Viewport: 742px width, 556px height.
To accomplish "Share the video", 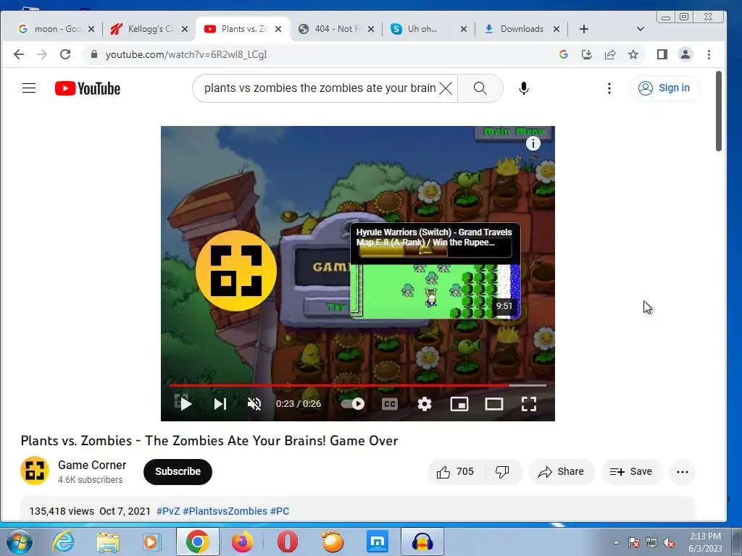I will [x=562, y=471].
